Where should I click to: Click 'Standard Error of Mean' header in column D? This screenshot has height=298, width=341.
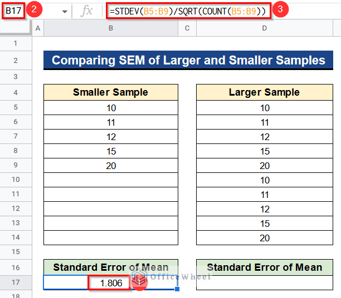tap(265, 267)
